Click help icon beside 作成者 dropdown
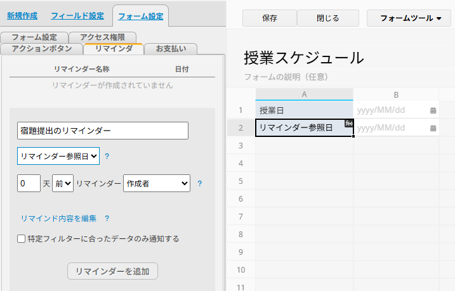The width and height of the screenshot is (455, 291). tap(199, 184)
